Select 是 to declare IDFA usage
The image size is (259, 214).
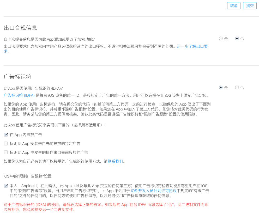pyautogui.click(x=220, y=87)
